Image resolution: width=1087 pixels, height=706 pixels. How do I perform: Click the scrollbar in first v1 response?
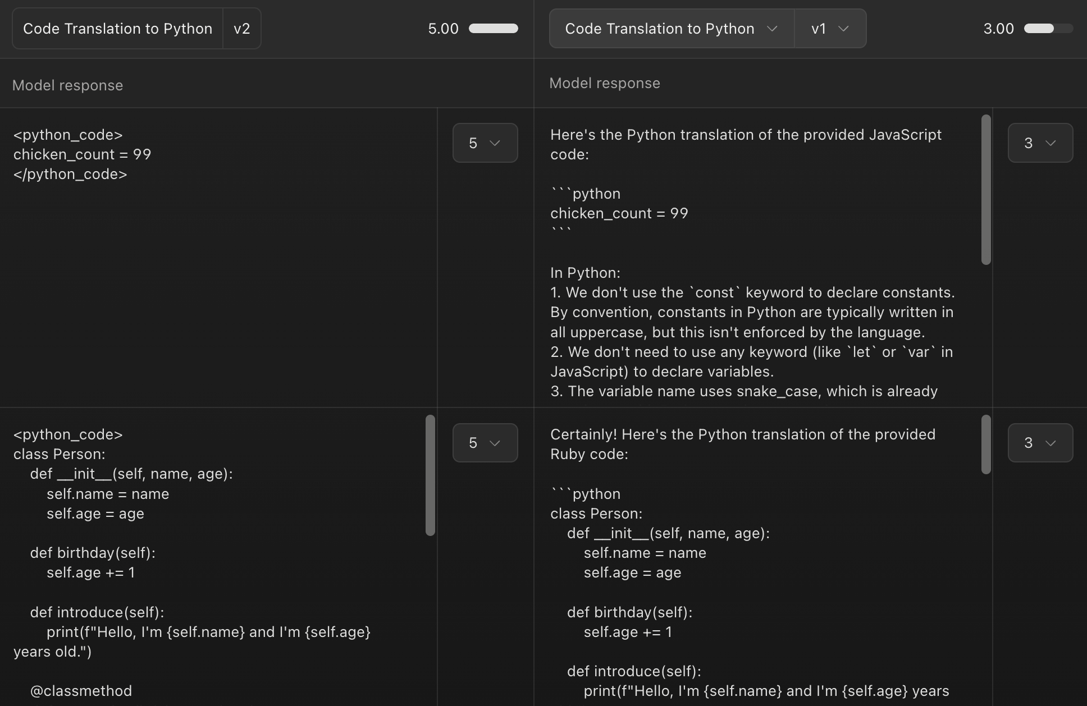click(986, 189)
